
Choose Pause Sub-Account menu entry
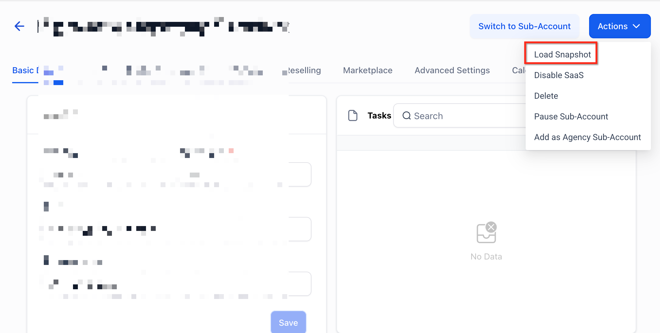pyautogui.click(x=571, y=116)
